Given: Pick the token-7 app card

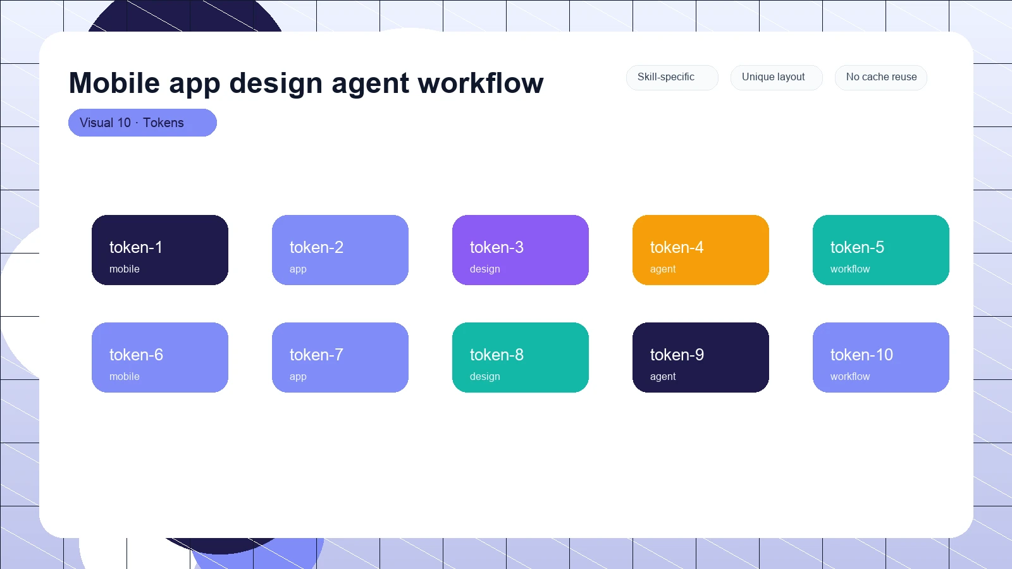Looking at the screenshot, I should pos(340,357).
